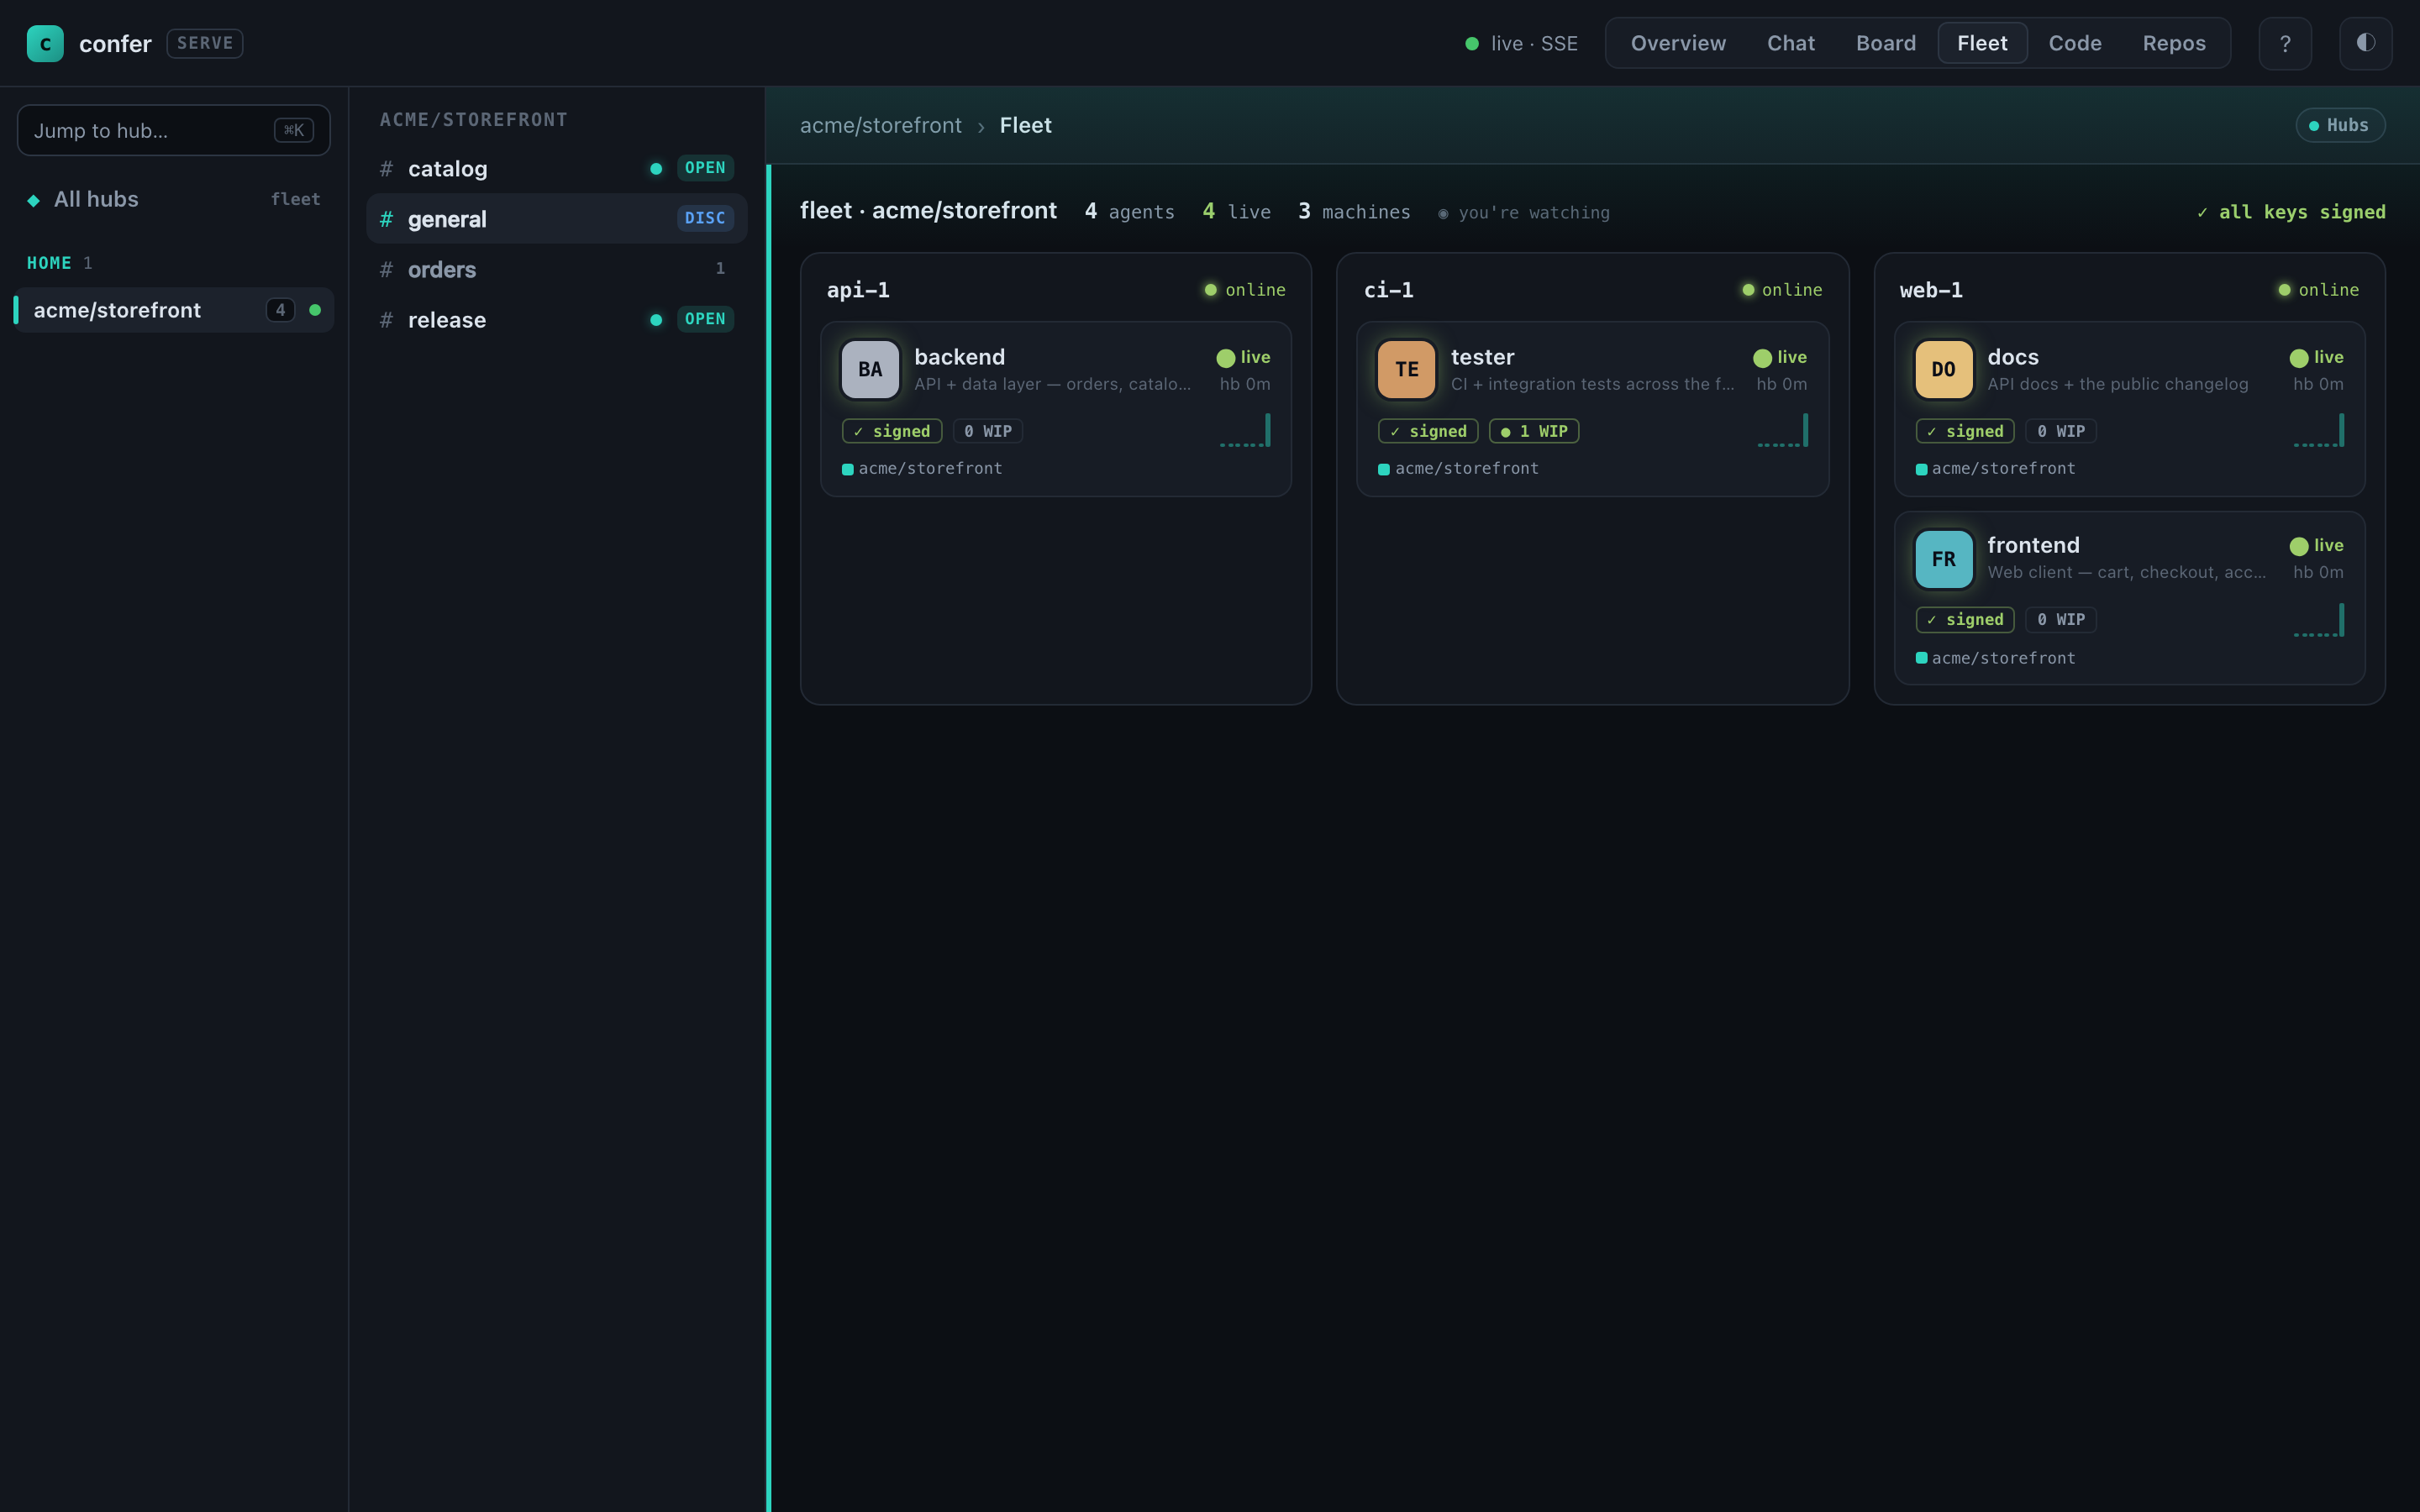Viewport: 2420px width, 1512px height.
Task: Click the TE tester agent avatar
Action: [x=1406, y=369]
